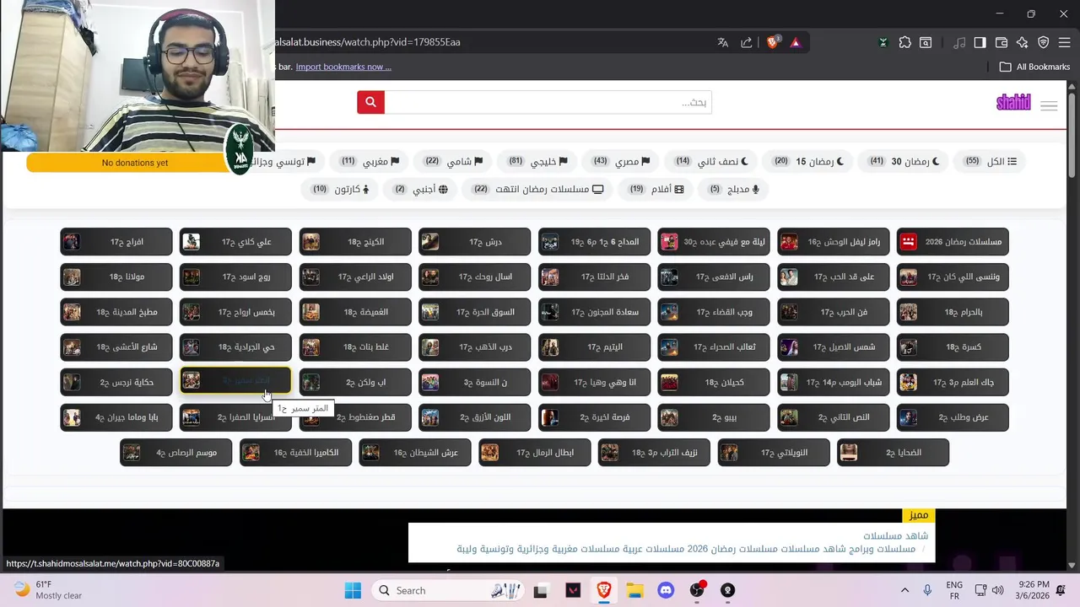Open the درش ح17 series button
Viewport: 1080px width, 607px height.
[x=475, y=242]
